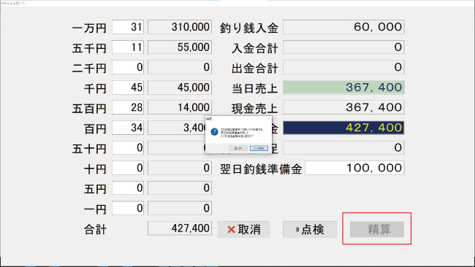
Task: Click the dark blue 427,400 total field
Action: pos(343,128)
